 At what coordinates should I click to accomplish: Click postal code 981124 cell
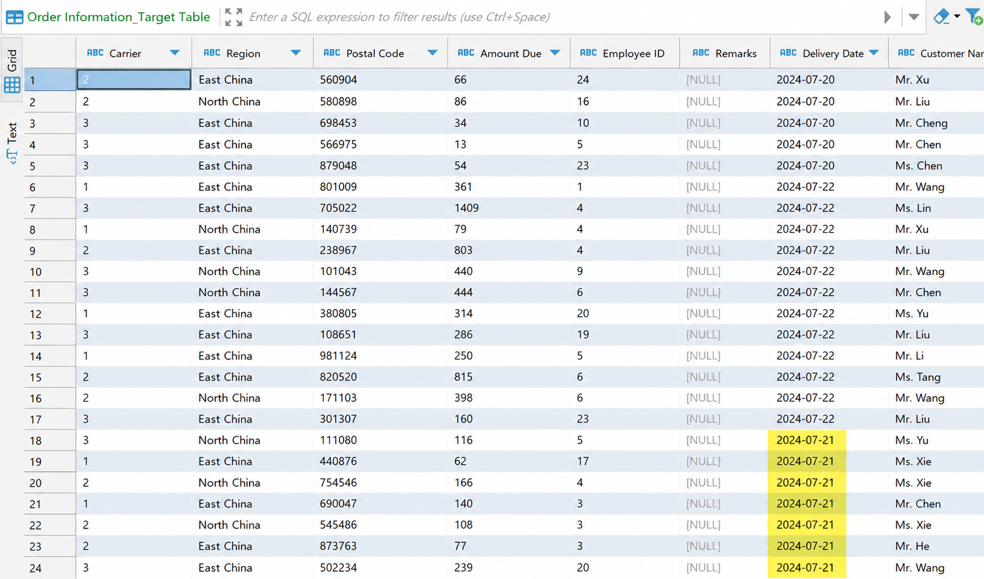point(380,356)
